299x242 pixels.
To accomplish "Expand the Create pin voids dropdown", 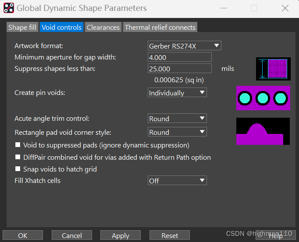I will [177, 93].
